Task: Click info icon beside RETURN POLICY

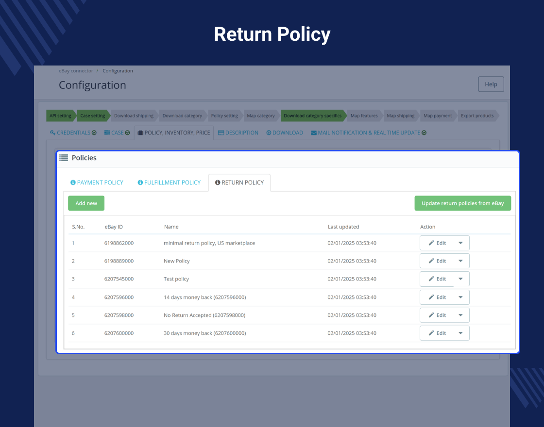Action: (218, 182)
